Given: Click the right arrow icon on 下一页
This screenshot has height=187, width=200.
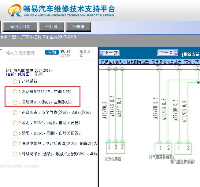Looking at the screenshot, I should (x=176, y=52).
